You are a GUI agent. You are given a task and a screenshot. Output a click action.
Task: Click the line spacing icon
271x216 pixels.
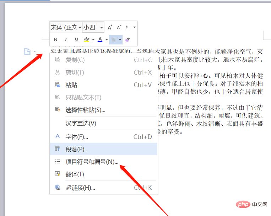coord(128,27)
